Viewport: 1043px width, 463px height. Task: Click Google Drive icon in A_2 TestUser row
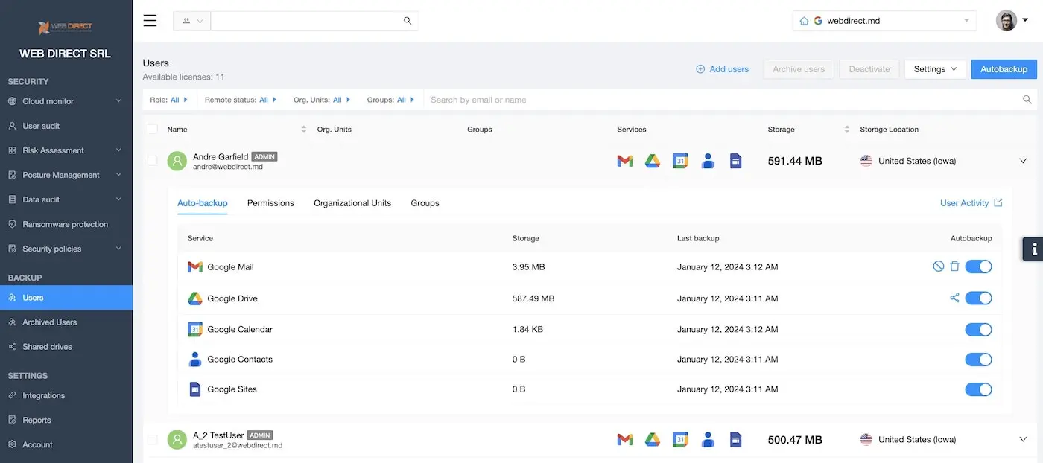click(653, 440)
